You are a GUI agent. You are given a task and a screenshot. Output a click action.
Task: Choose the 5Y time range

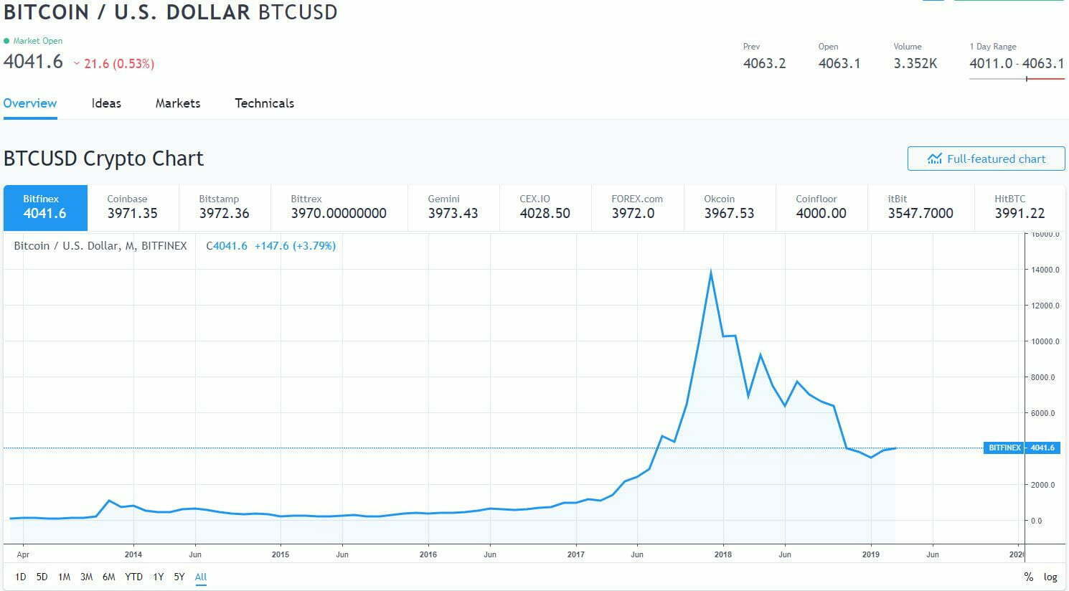[x=179, y=577]
